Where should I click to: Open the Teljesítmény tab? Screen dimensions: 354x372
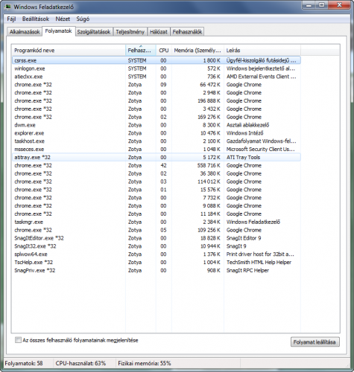(130, 32)
